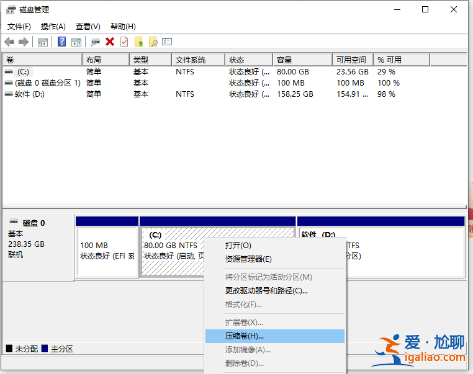The image size is (473, 374).
Task: Click the settings list toolbar icon
Action: click(x=167, y=42)
